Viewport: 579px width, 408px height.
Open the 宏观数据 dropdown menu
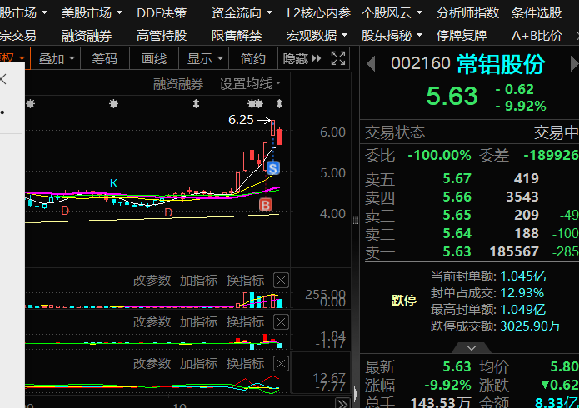[x=317, y=36]
